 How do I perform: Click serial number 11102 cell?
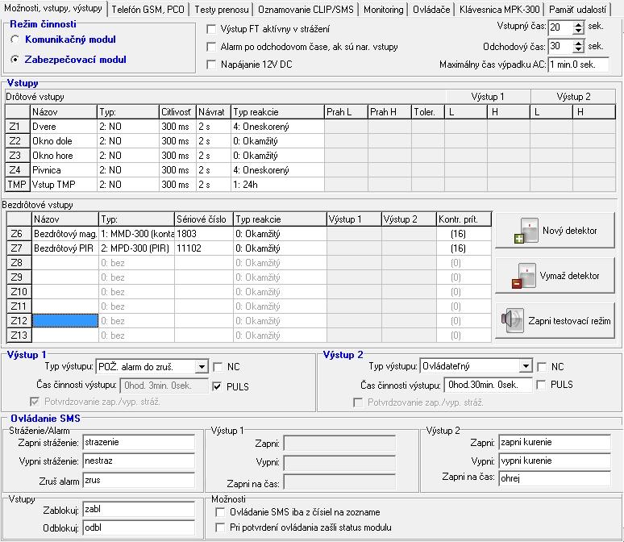click(204, 248)
